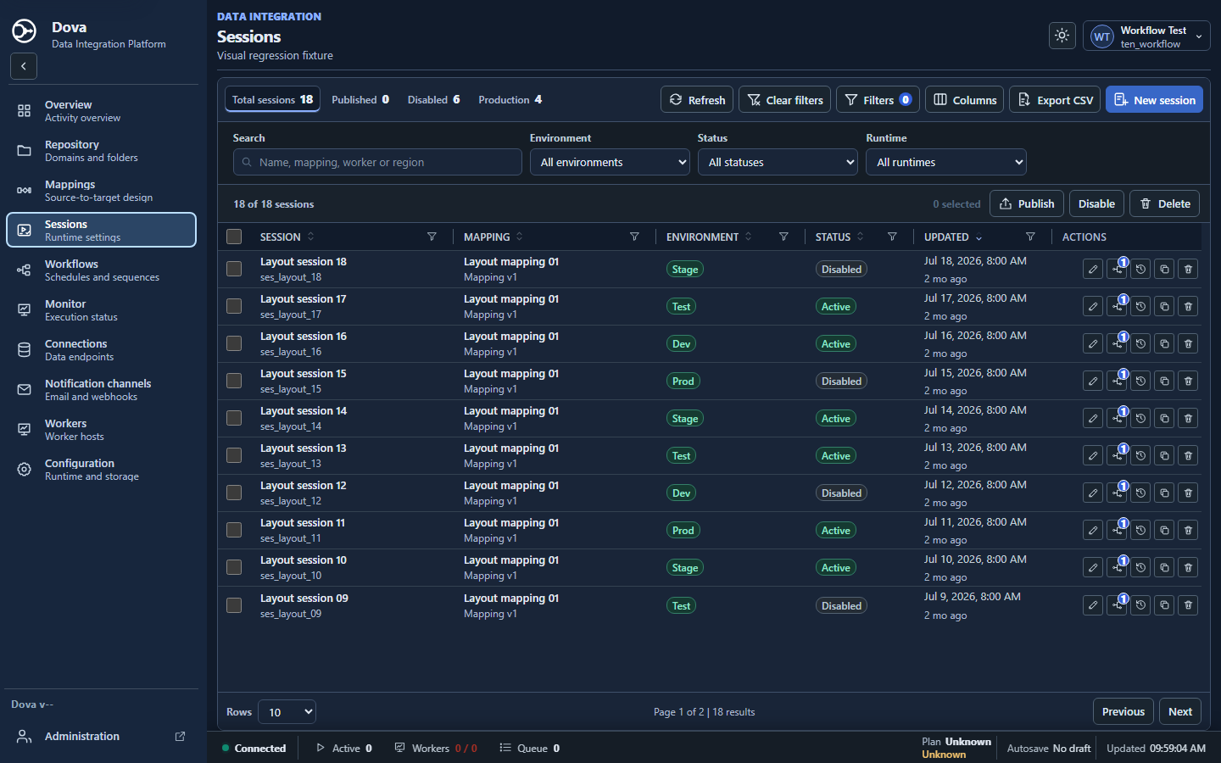Screen dimensions: 1221x763
Task: Open the Dova logo home icon
Action: coord(24,32)
